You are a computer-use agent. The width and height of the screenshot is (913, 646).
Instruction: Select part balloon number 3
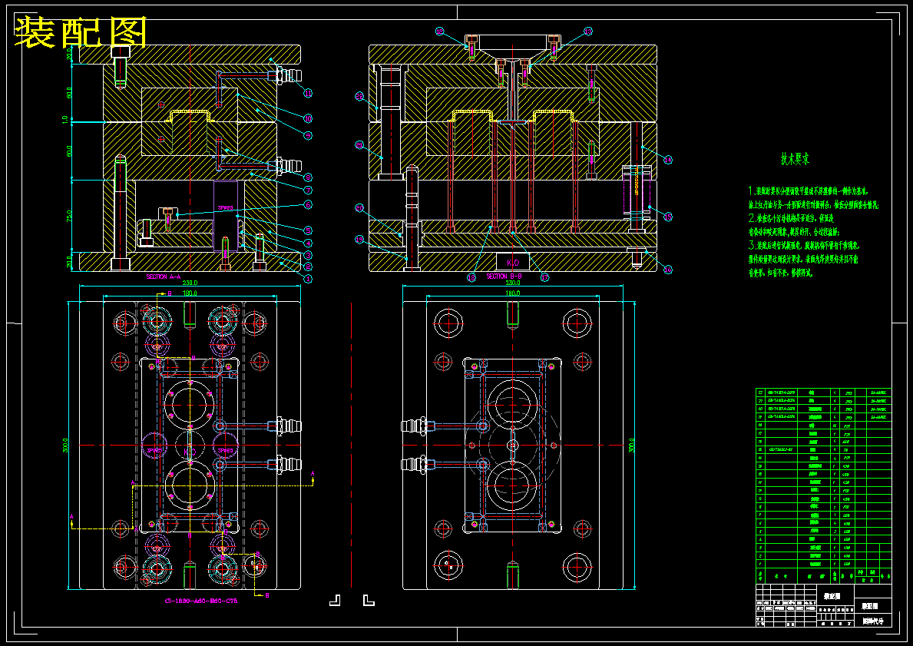coord(308,255)
